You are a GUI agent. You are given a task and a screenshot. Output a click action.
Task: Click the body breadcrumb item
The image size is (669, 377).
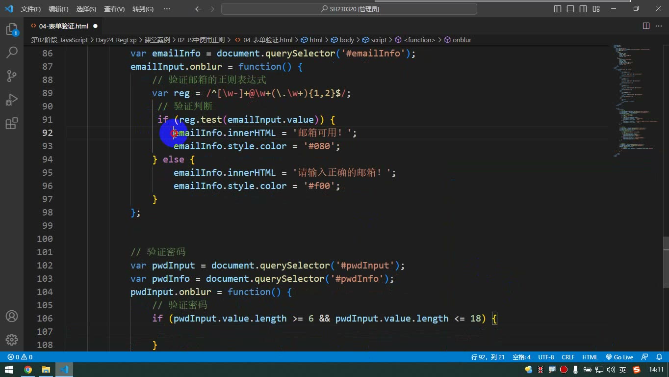[343, 40]
